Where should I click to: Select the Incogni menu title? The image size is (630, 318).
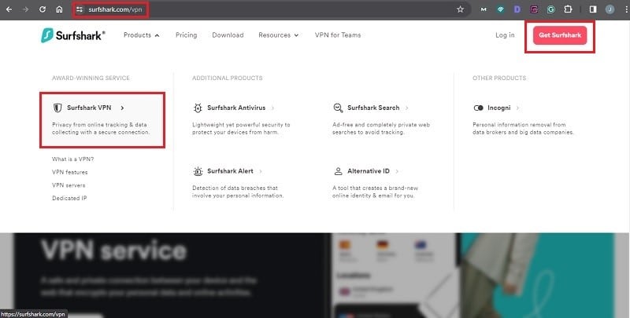click(x=499, y=108)
